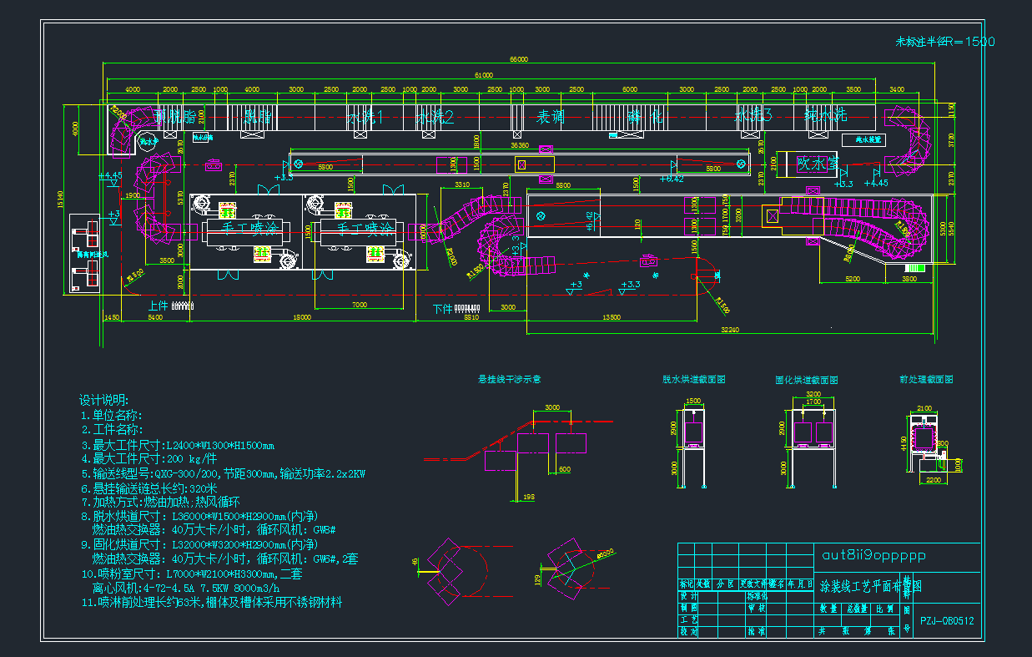Select the 纯水装置 pure water unit box

[863, 139]
